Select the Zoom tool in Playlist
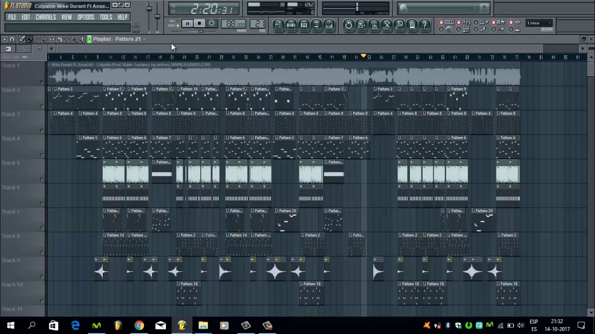595x334 pixels. 74,39
